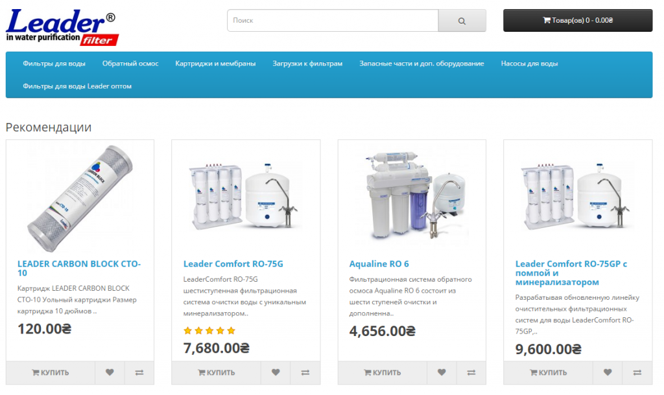Open Загрузки к фильтрам menu
Viewport: 664px width, 395px height.
(307, 63)
